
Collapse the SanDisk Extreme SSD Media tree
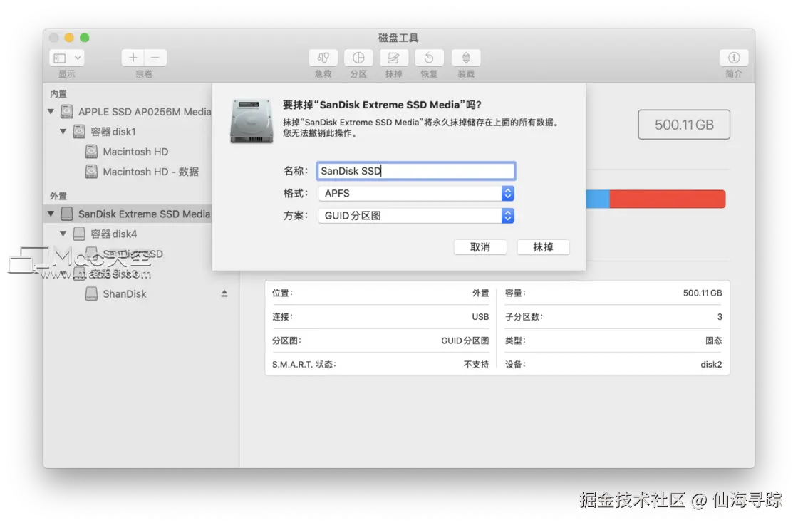51,214
